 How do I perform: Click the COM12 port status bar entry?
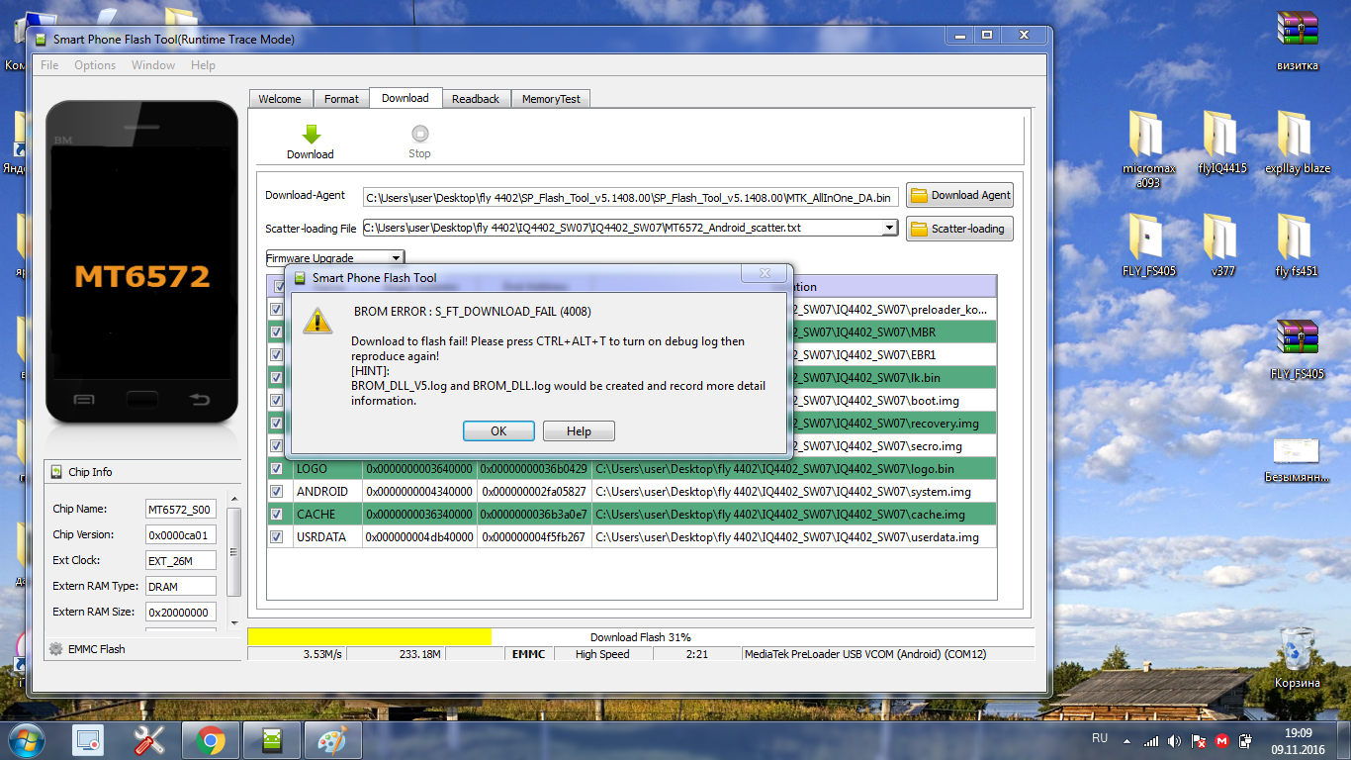tap(887, 654)
